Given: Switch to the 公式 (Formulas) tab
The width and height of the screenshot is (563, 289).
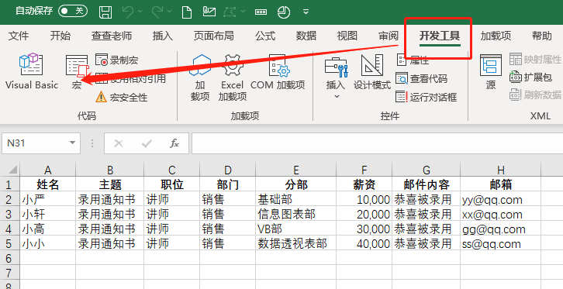Looking at the screenshot, I should (x=265, y=36).
